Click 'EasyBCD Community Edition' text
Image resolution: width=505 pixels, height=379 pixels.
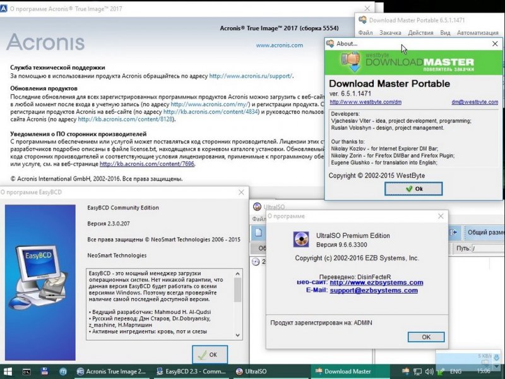pyautogui.click(x=123, y=208)
